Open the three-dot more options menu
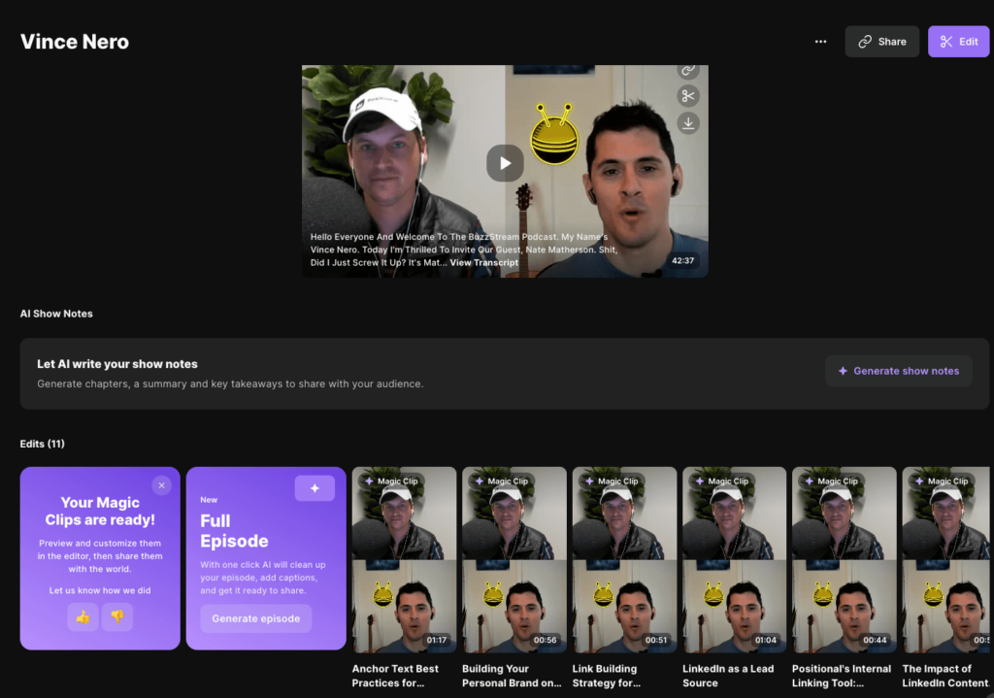 coord(820,42)
